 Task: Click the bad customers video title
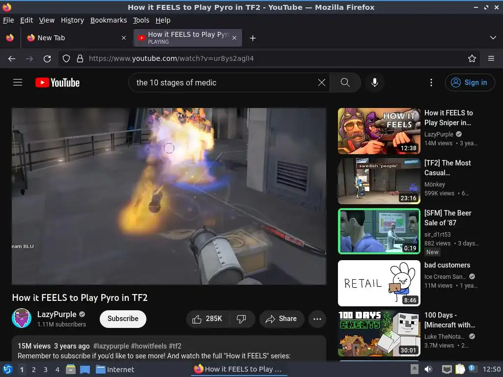tap(447, 265)
